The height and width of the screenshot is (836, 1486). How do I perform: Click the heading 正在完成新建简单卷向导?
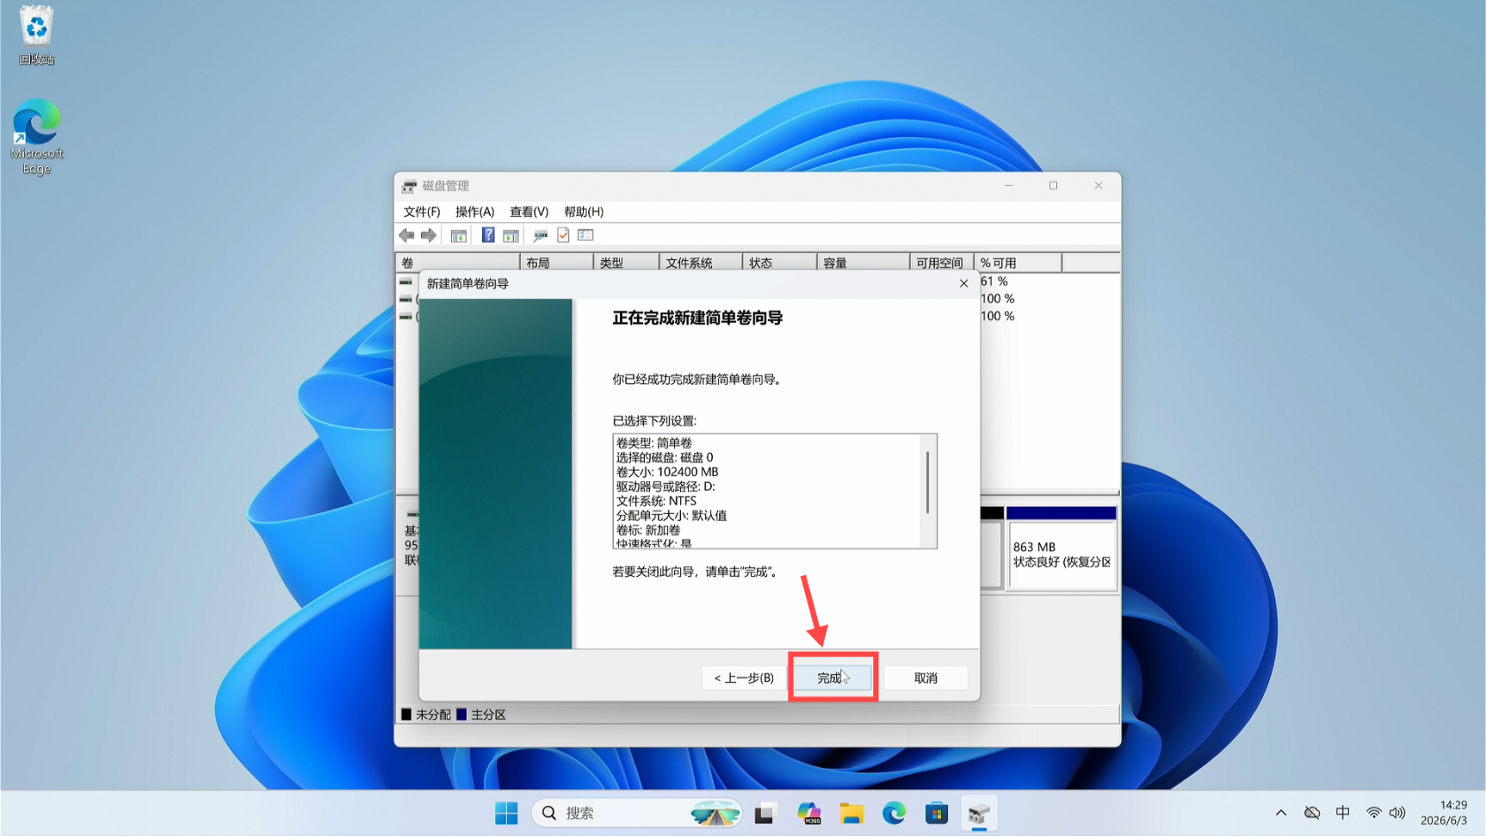(698, 318)
